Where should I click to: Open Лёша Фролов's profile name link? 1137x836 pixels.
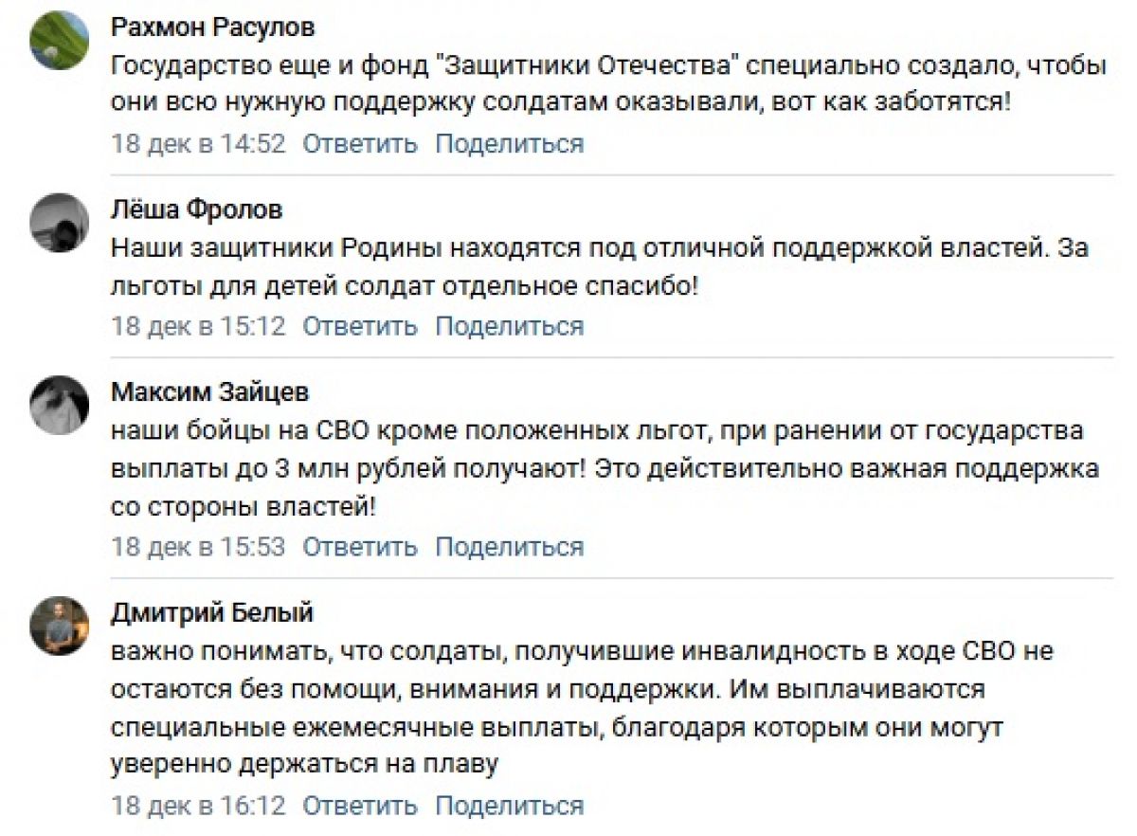[196, 209]
